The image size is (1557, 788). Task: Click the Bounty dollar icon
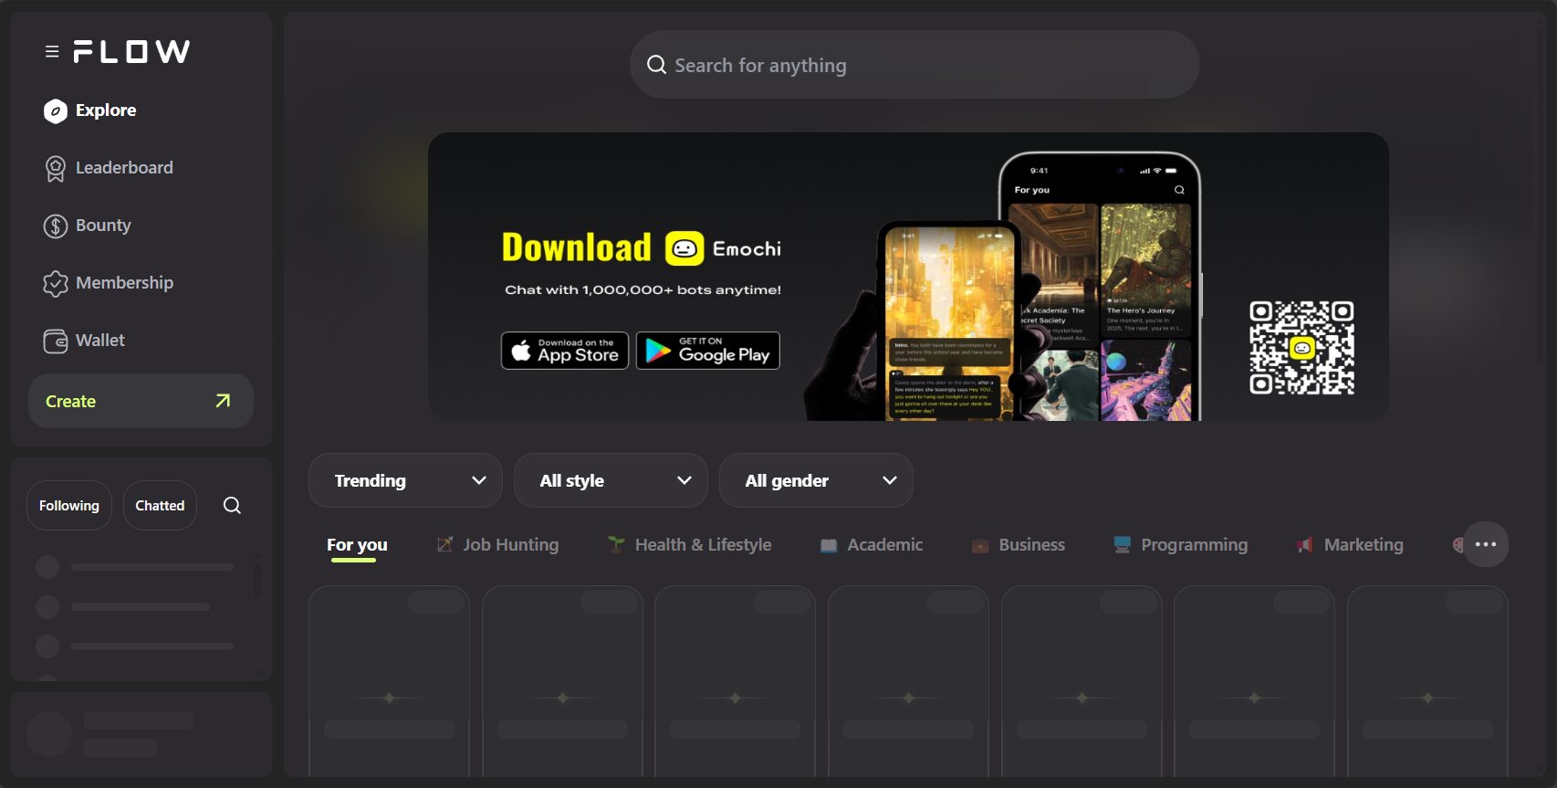(56, 226)
